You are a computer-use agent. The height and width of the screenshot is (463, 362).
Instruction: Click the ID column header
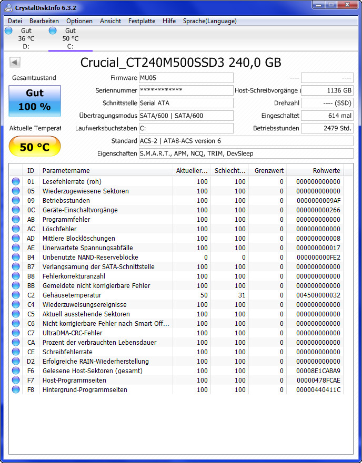click(31, 171)
